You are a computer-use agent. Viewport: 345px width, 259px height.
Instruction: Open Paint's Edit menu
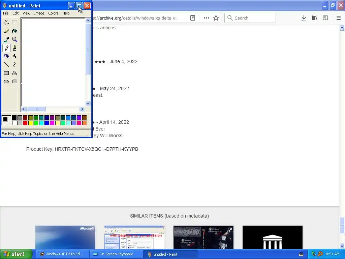point(15,13)
